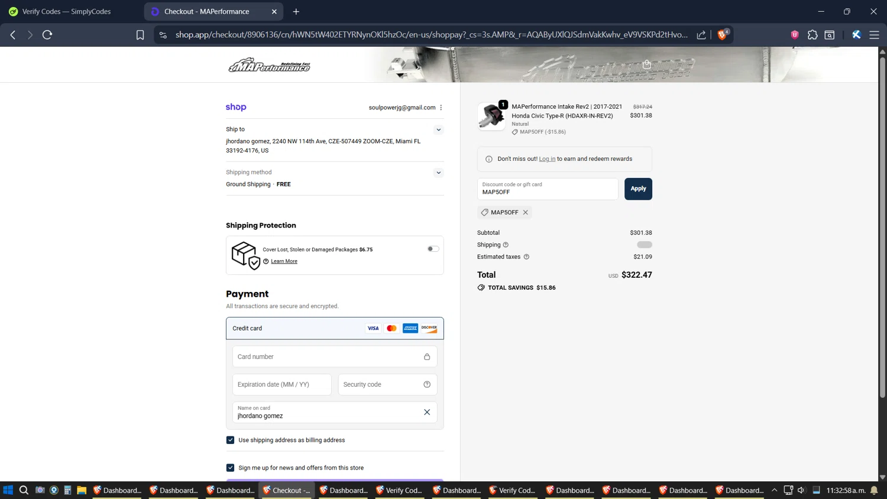This screenshot has width=887, height=499.
Task: Click the Shipping info help icon
Action: (506, 245)
